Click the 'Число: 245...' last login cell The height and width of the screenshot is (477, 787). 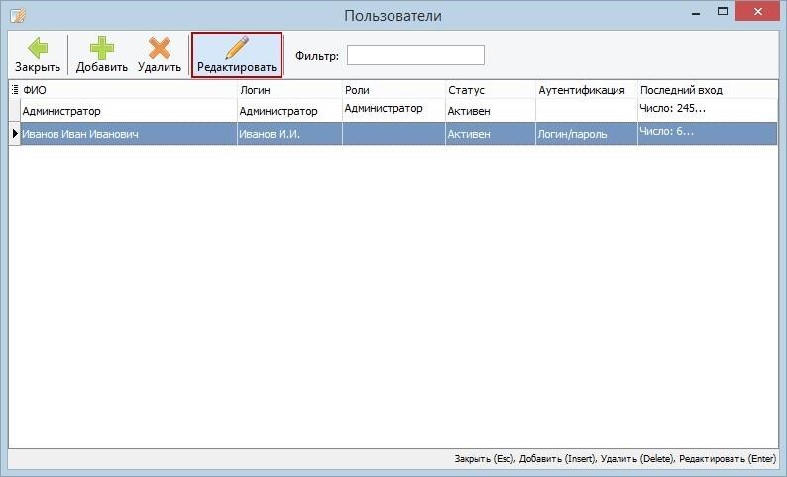tap(708, 110)
